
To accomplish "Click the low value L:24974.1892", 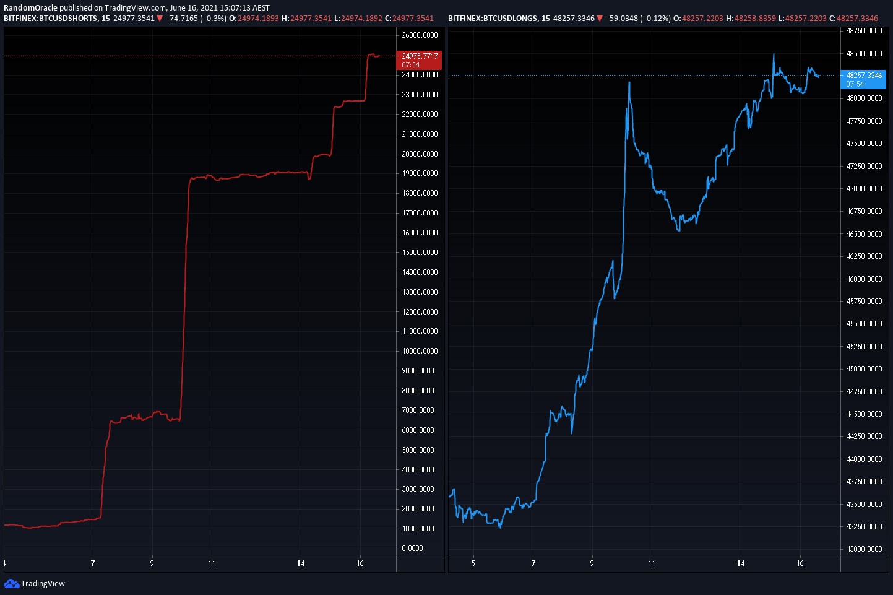I will pyautogui.click(x=358, y=19).
